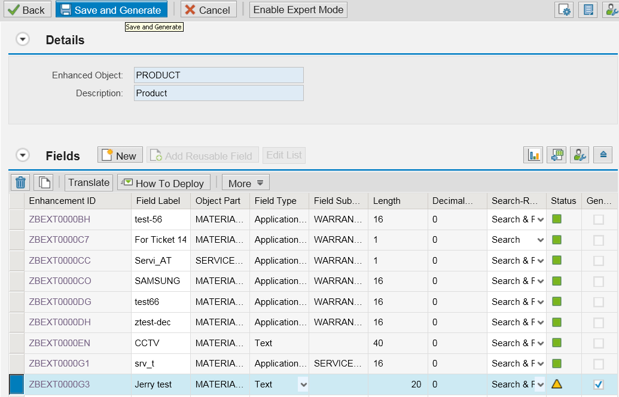Image resolution: width=619 pixels, height=397 pixels.
Task: Click Field Label 'Jerry test' cell
Action: [161, 384]
